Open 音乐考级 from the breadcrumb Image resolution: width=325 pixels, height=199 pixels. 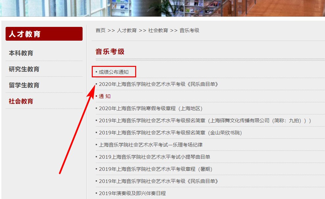[x=190, y=30]
